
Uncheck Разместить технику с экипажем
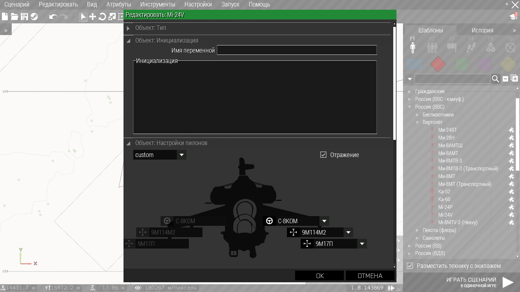410,266
